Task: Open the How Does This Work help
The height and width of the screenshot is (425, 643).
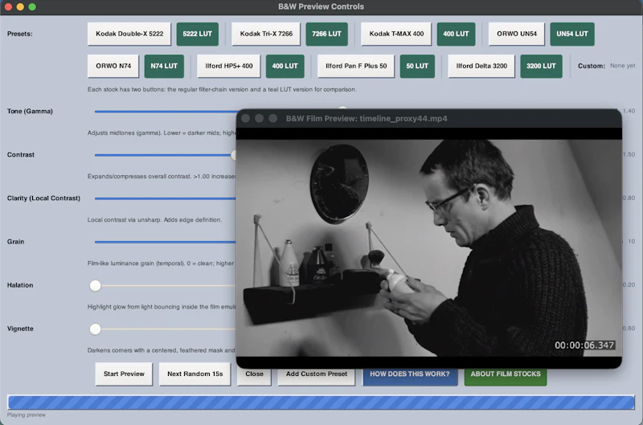Action: coord(410,376)
